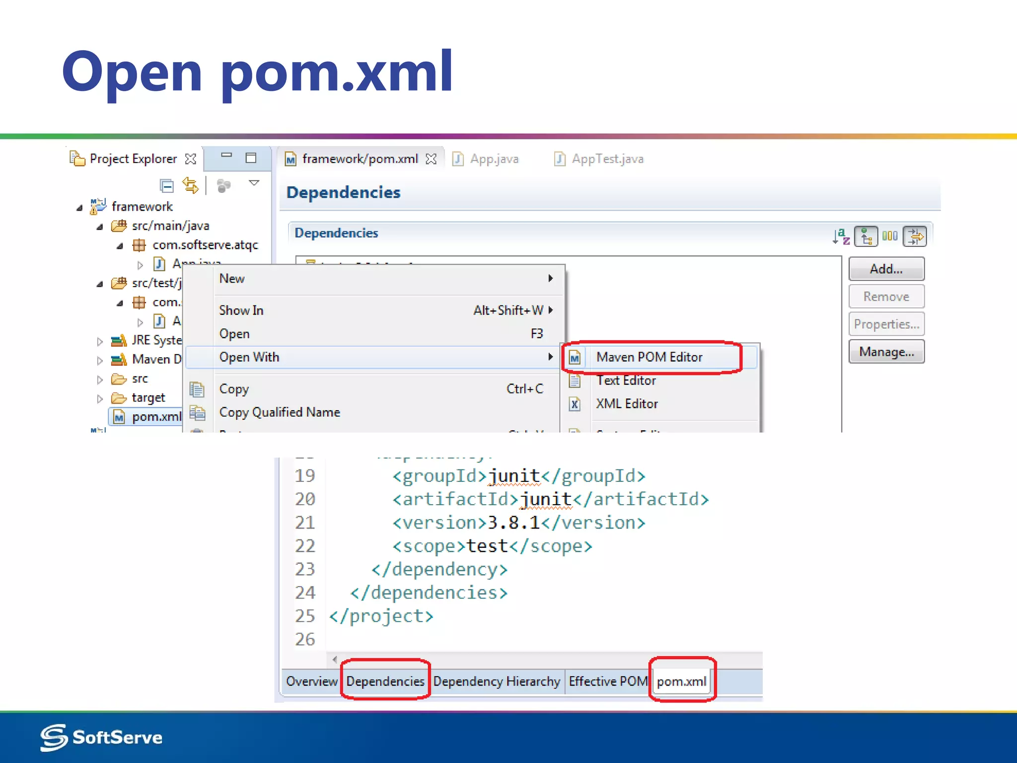
Task: Click the target folder icon
Action: pyautogui.click(x=119, y=398)
